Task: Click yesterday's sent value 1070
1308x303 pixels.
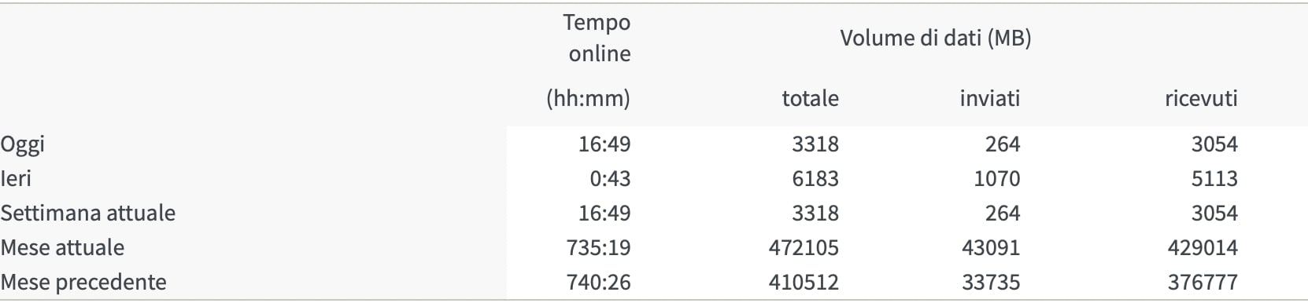Action: click(997, 178)
